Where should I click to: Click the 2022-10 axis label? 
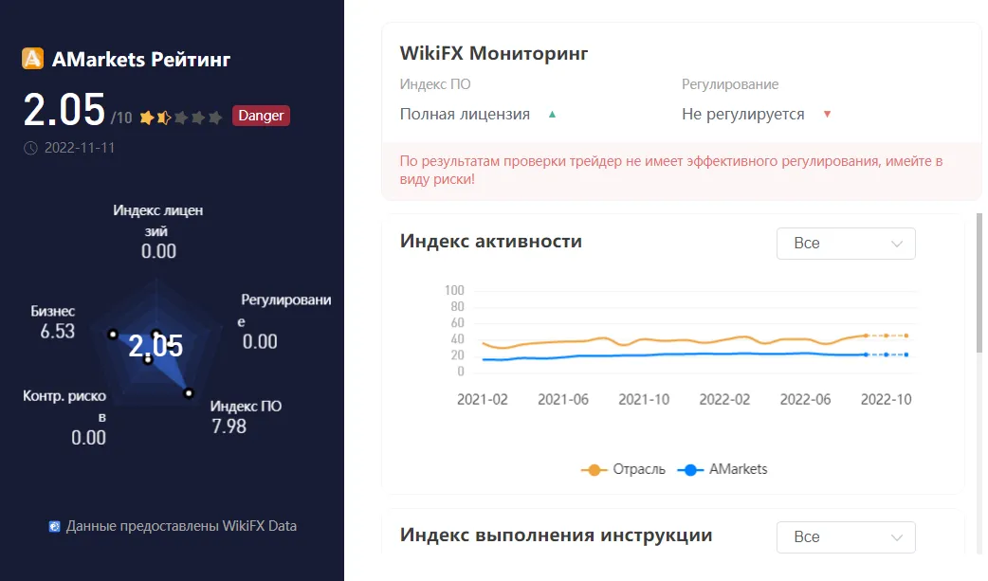click(886, 400)
